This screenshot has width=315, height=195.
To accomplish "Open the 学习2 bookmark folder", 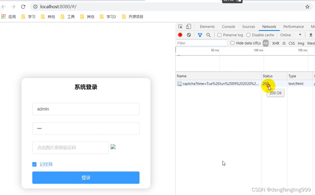I will pos(108,17).
